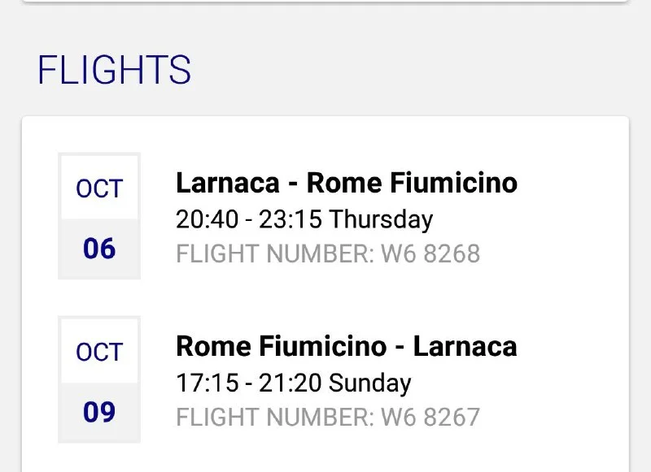Viewport: 651px width, 472px height.
Task: Click the day number 06
Action: (99, 249)
